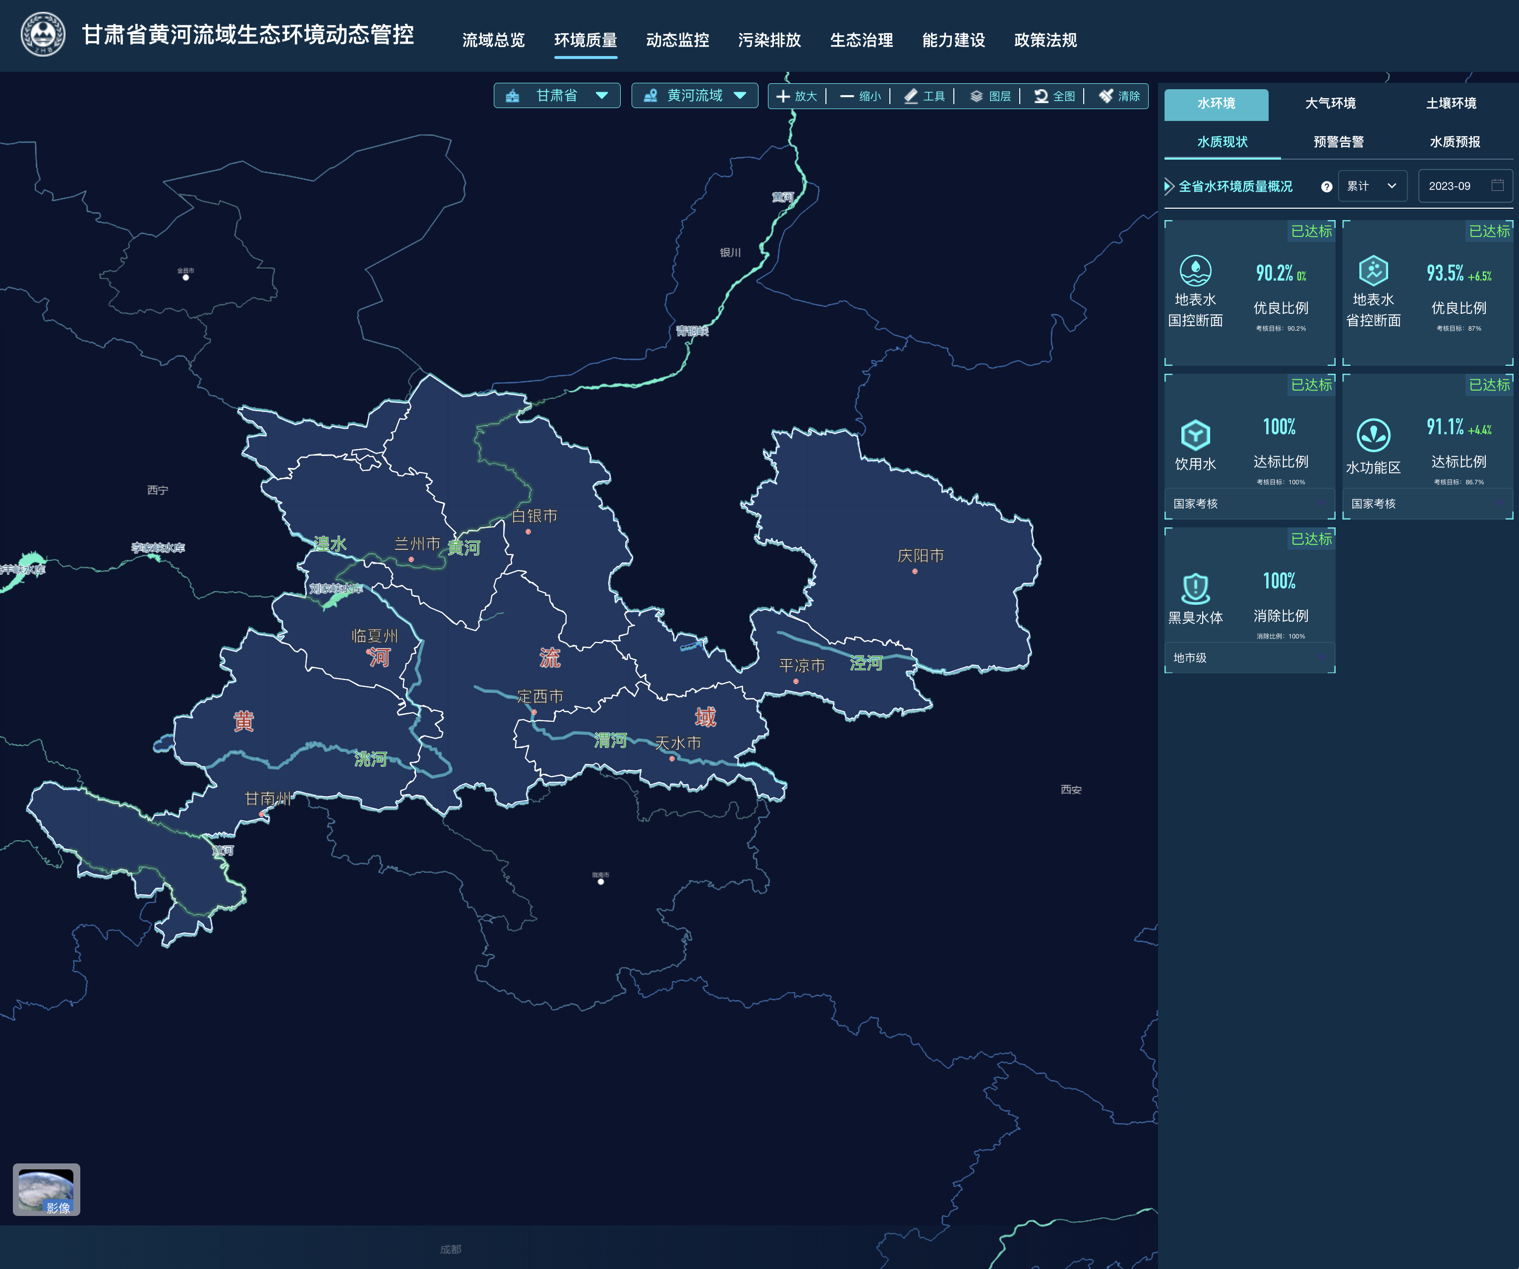Switch to 影像 imagery basemap thumbnail
The width and height of the screenshot is (1519, 1269).
(x=46, y=1190)
